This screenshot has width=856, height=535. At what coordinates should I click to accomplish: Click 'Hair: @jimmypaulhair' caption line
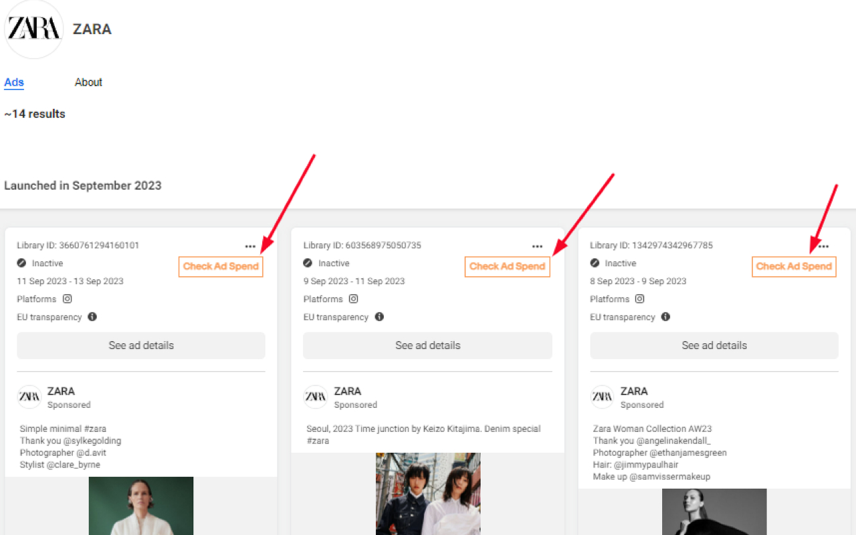coord(635,465)
